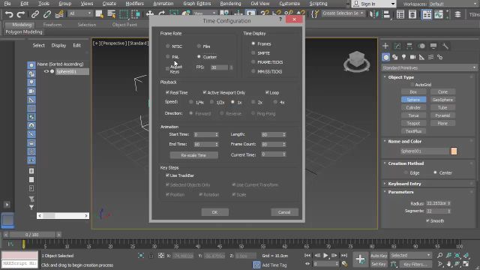Jump to the end frame icon
The width and height of the screenshot is (480, 270).
(344, 255)
